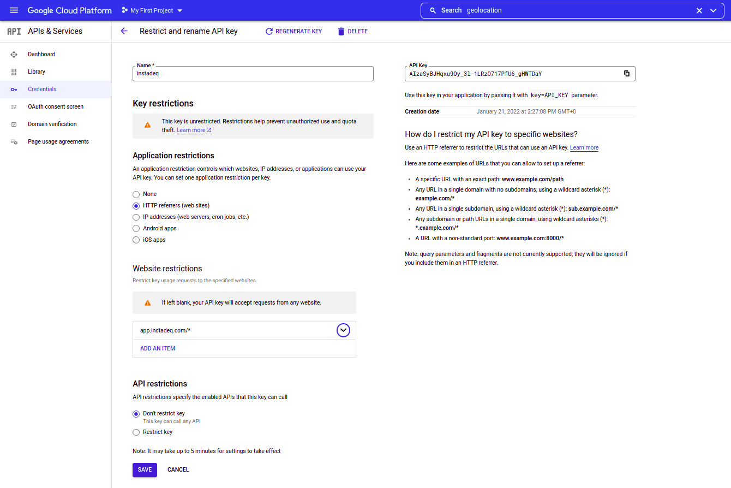Click the warning icon for unrestricted key
This screenshot has height=488, width=731.
(x=147, y=125)
